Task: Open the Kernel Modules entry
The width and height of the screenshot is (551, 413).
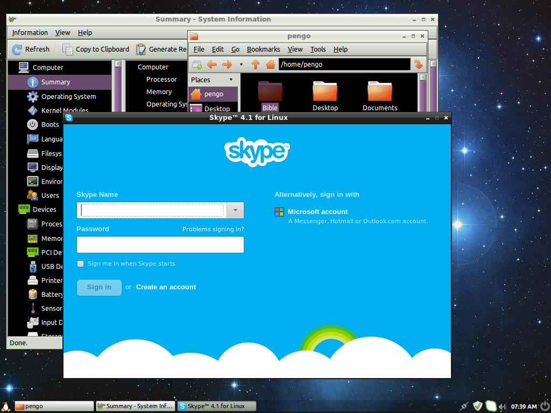Action: click(58, 110)
